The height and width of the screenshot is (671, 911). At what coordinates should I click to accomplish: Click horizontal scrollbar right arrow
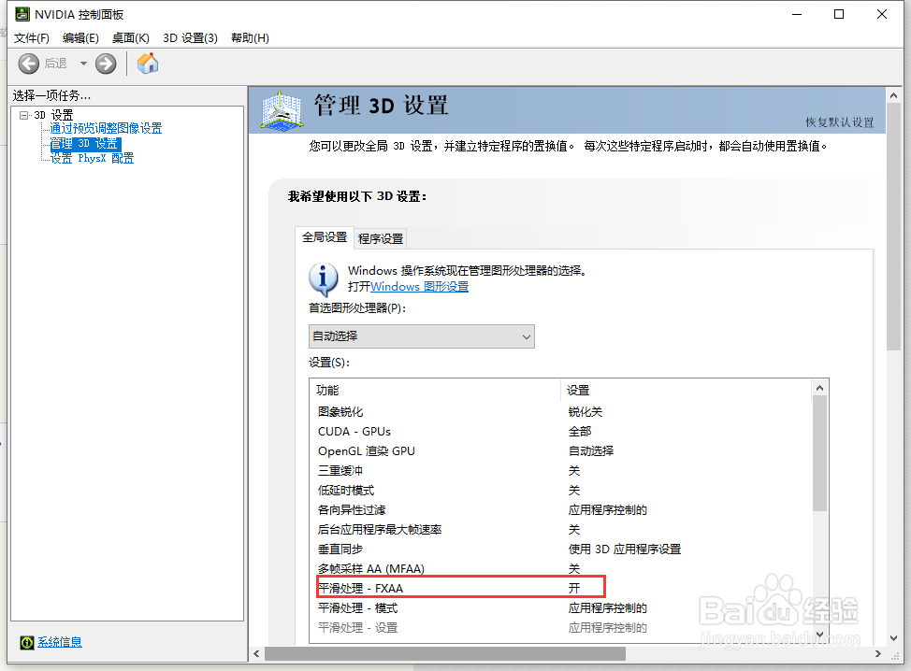tap(878, 654)
